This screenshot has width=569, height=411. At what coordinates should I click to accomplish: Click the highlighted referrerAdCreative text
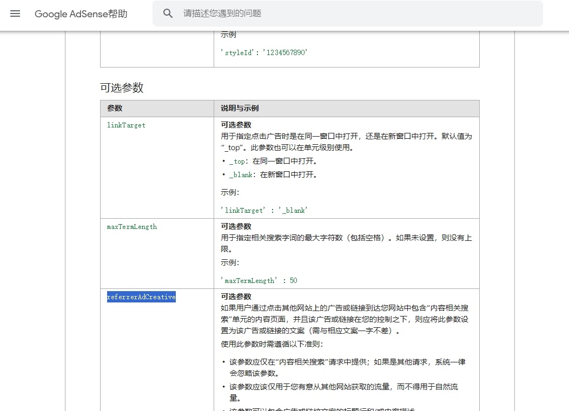tap(141, 297)
